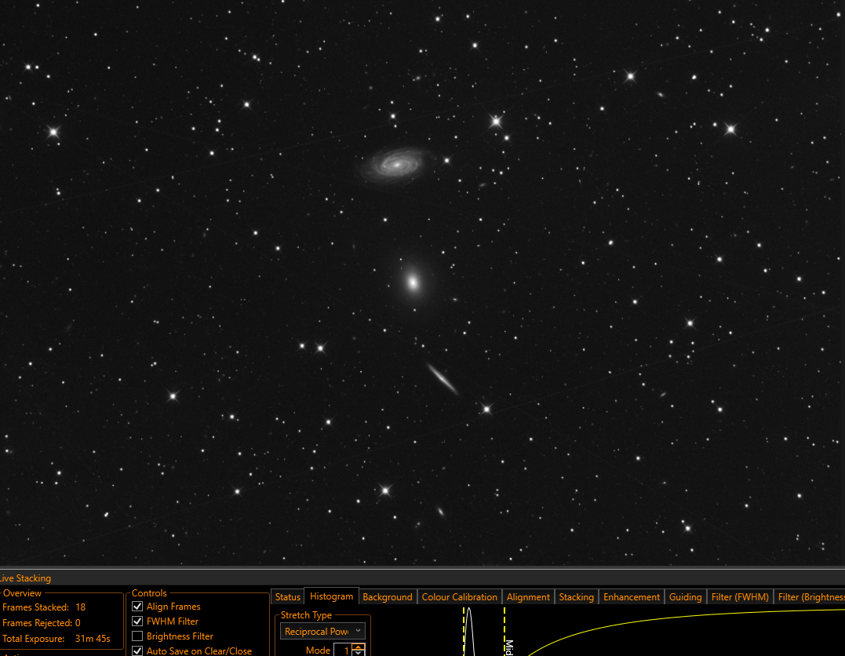Viewport: 845px width, 656px height.
Task: Toggle the Align Frames checkbox
Action: [137, 607]
